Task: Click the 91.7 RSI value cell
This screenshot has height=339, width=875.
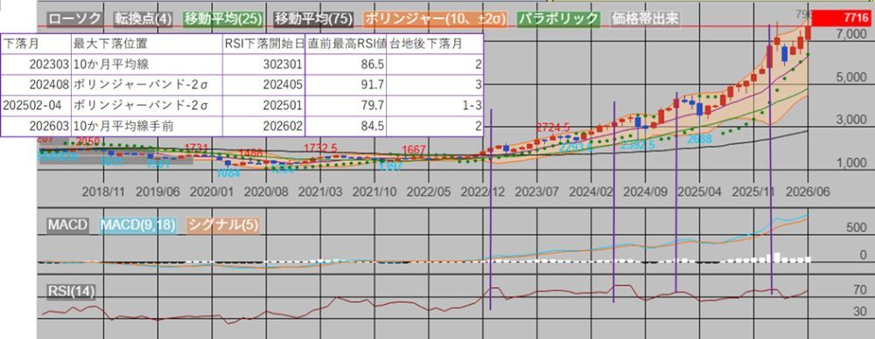Action: [x=346, y=86]
